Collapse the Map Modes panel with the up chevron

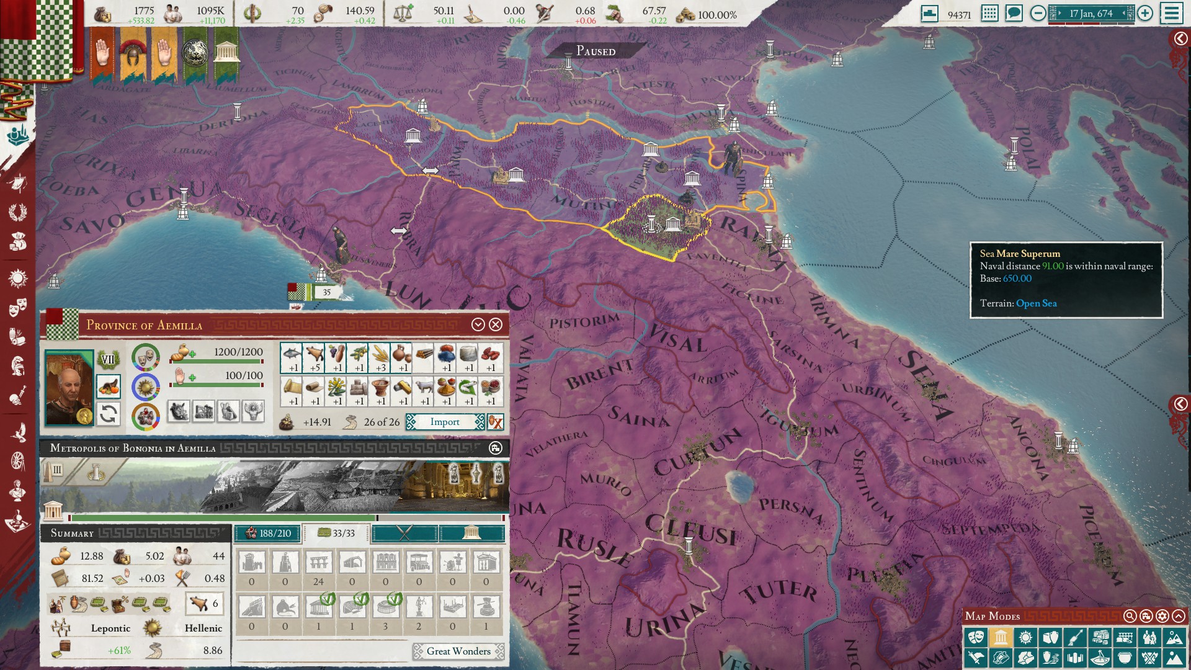coord(1179,616)
